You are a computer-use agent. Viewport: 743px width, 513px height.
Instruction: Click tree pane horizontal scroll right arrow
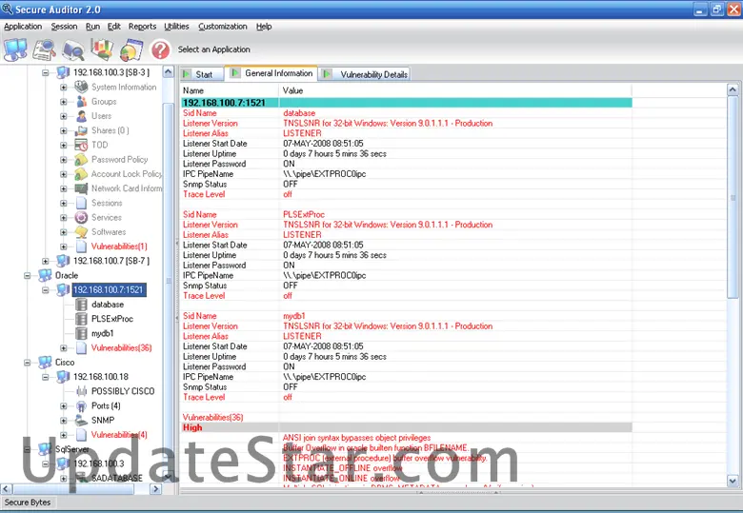(156, 489)
